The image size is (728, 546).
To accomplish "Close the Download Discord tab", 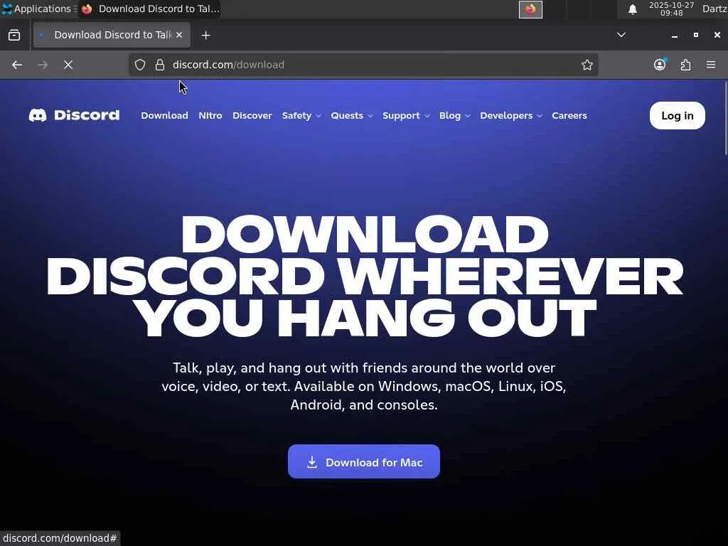I will 179,35.
